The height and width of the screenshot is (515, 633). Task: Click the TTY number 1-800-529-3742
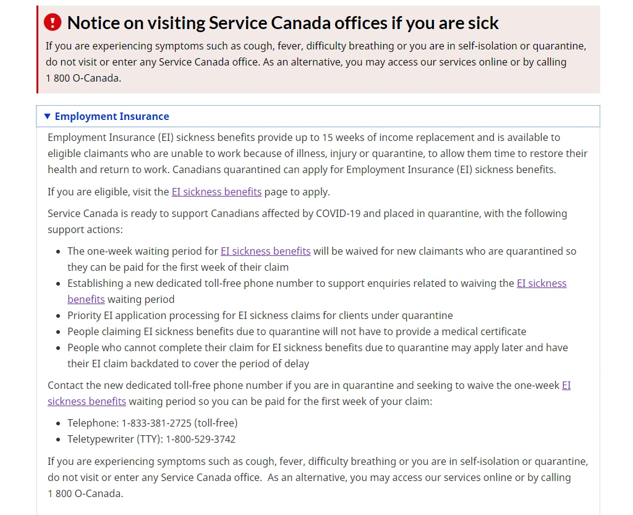tap(200, 439)
